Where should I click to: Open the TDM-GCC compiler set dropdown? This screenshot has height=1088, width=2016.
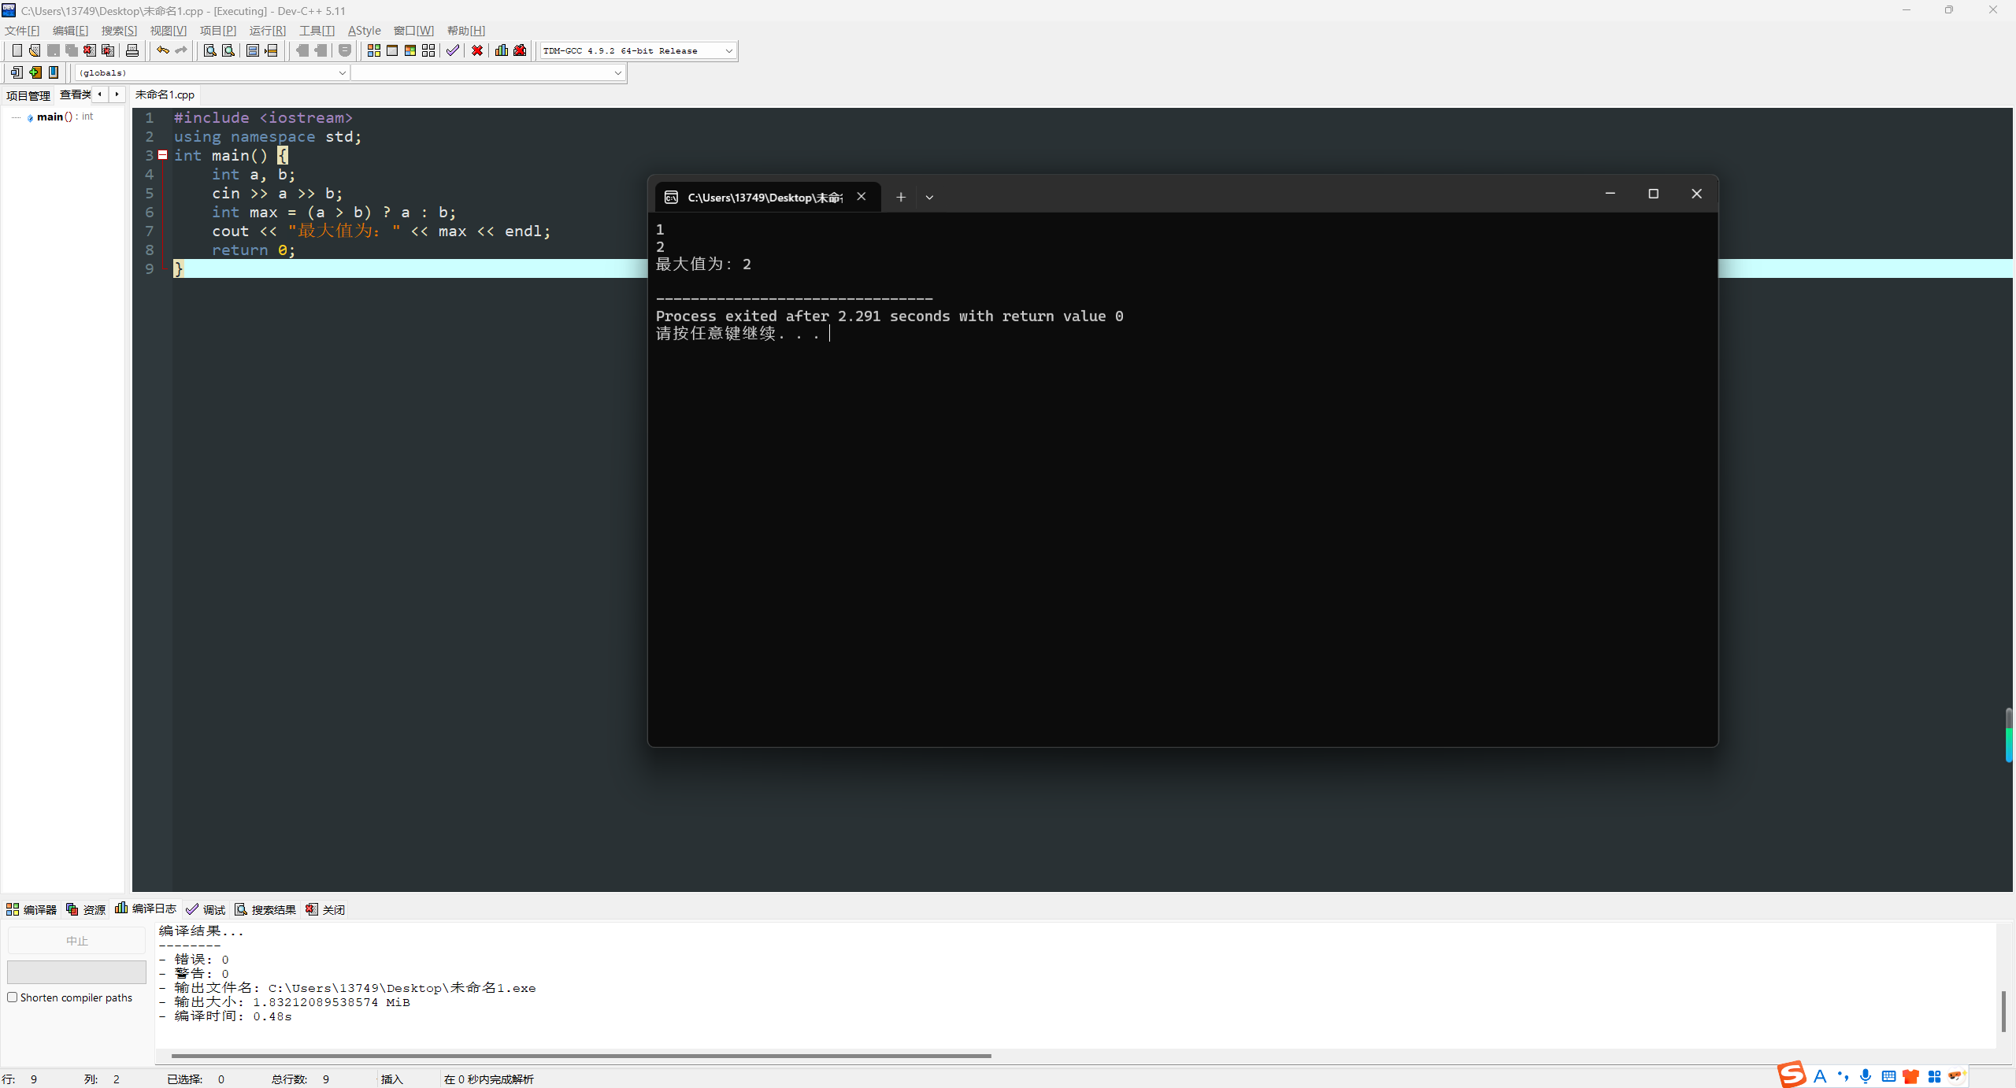click(x=728, y=50)
